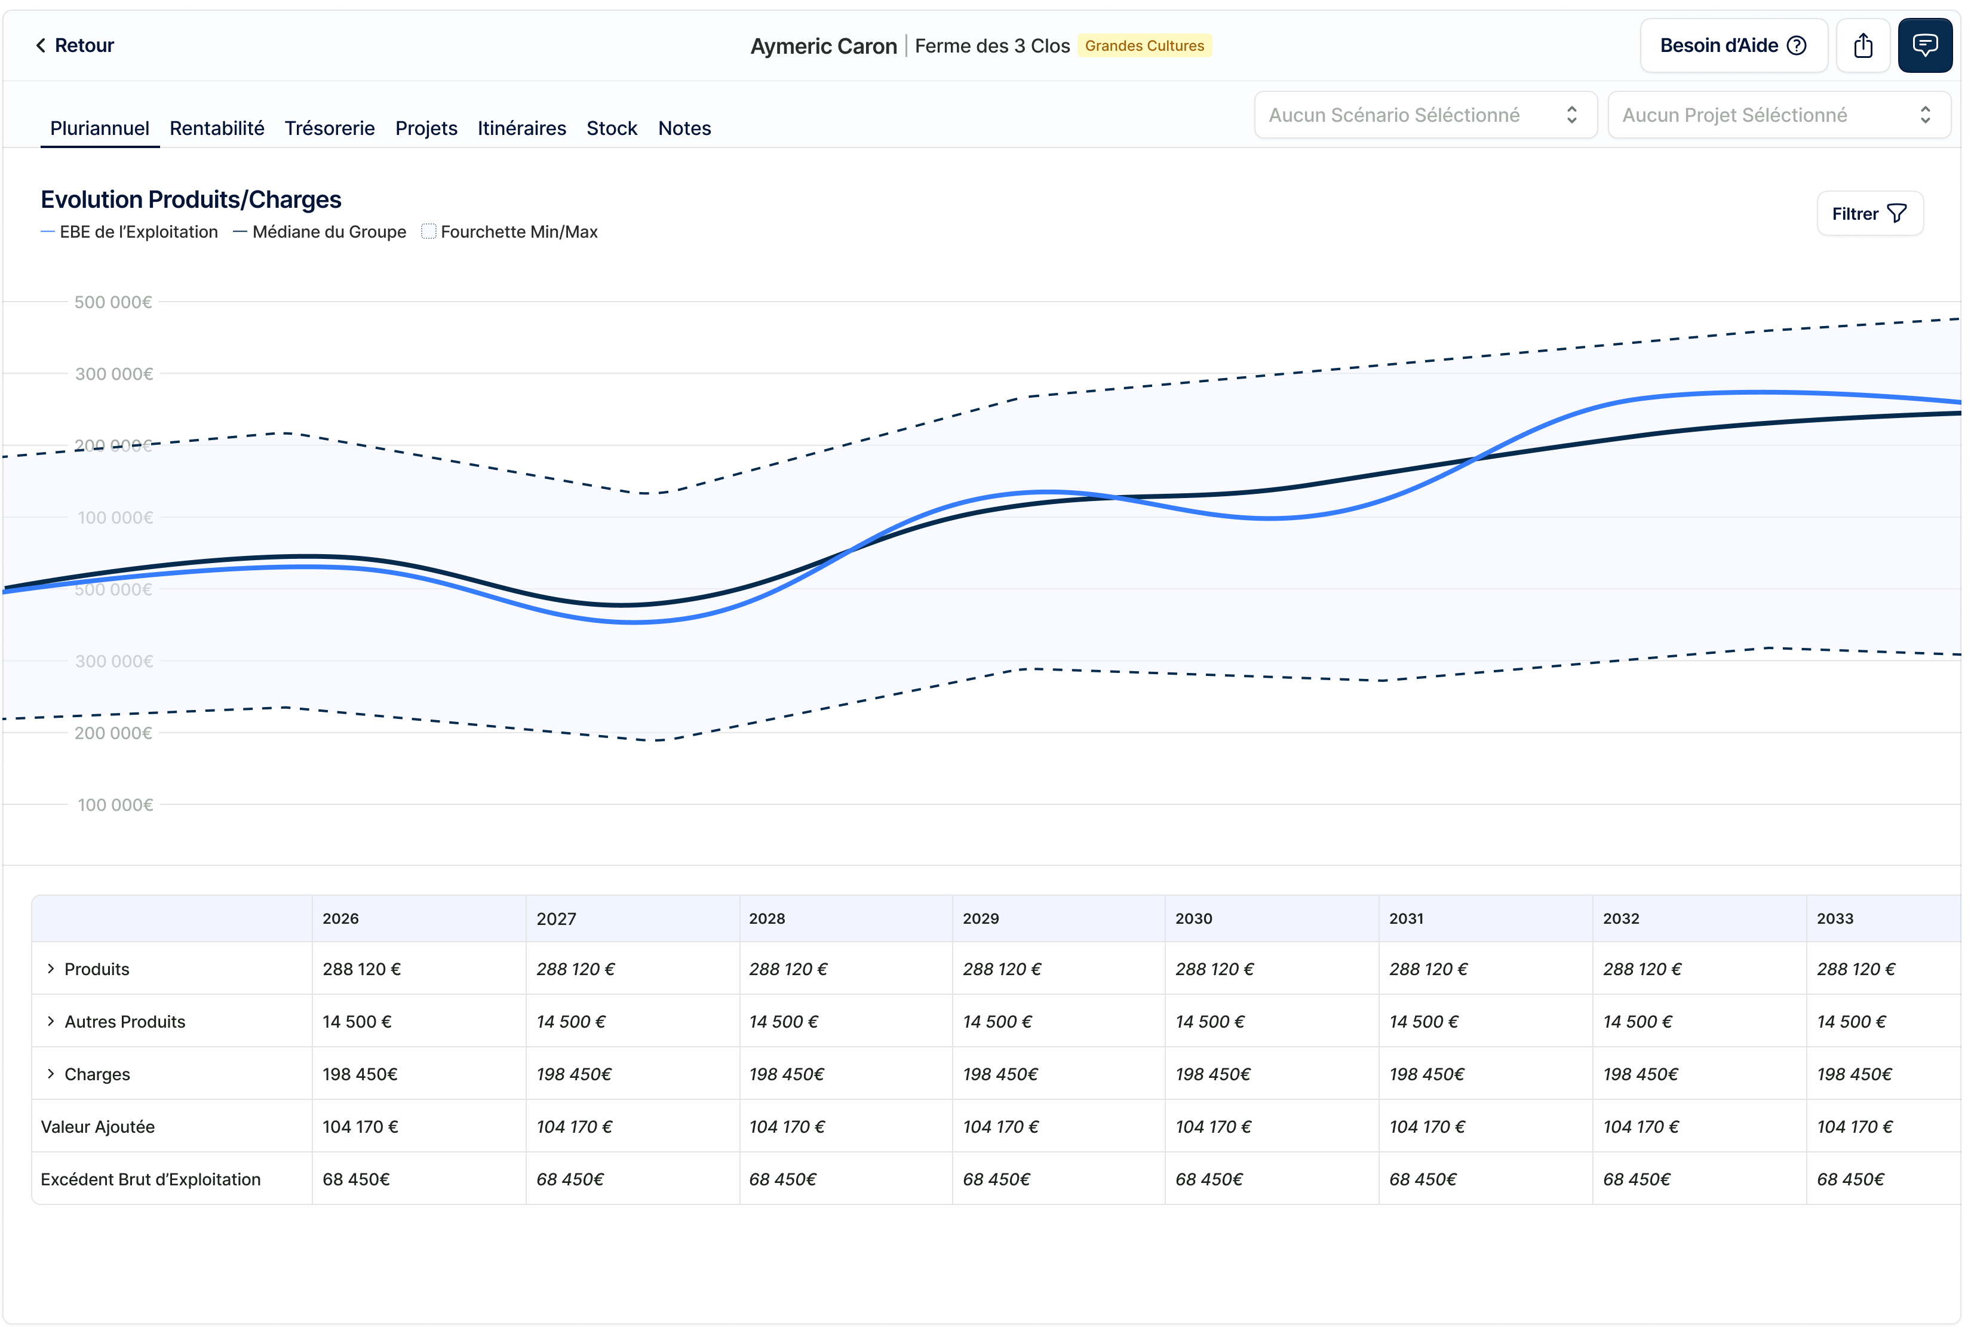Open the share export icon button
The image size is (1971, 1334).
point(1863,46)
